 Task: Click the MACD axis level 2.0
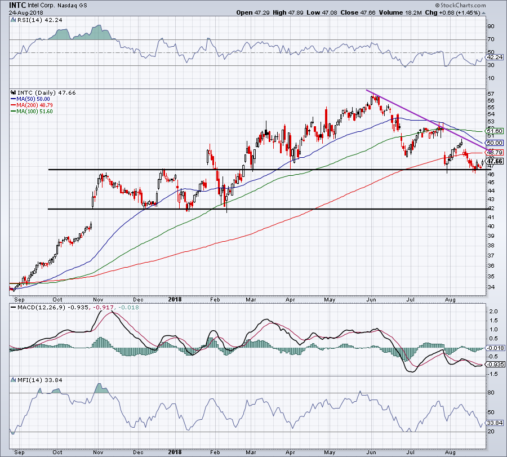(x=493, y=312)
